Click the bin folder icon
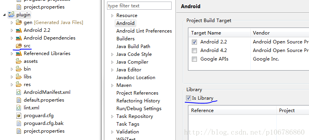309x140 pixels. coord(19,69)
